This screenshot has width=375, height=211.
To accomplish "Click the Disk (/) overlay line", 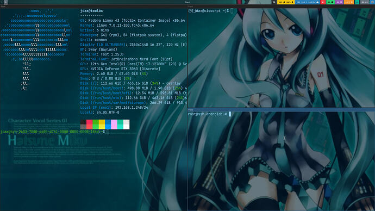I will pyautogui.click(x=130, y=83).
